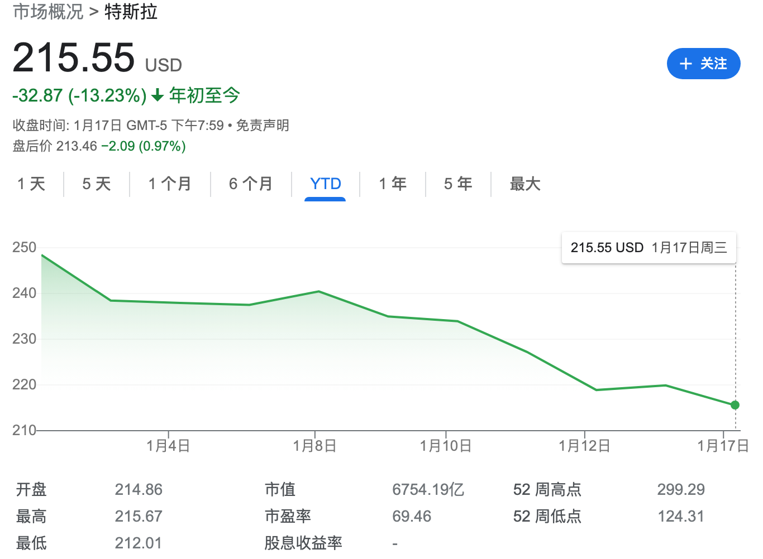Click the 收盘时间 timestamp text
This screenshot has height=559, width=763.
118,125
